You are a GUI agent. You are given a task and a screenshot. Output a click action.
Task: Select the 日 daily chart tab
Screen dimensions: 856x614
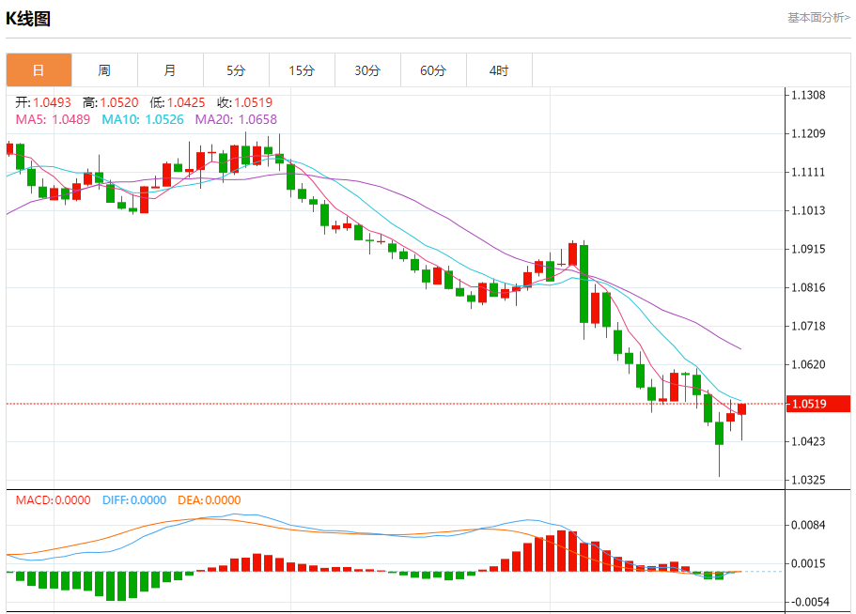coord(39,70)
